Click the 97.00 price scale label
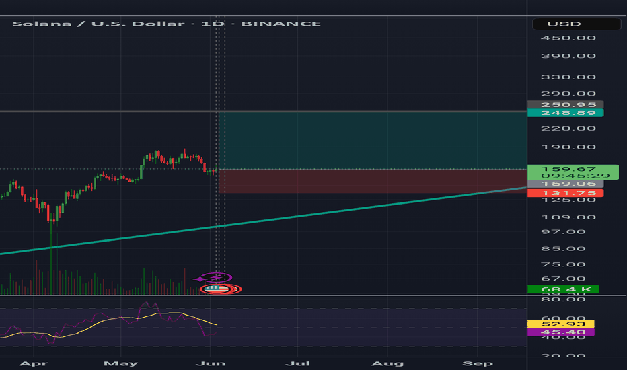627x370 pixels. [x=563, y=232]
